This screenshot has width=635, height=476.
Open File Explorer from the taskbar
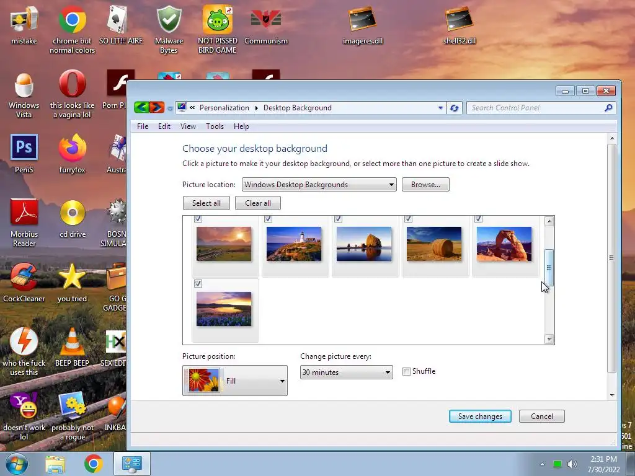[x=55, y=464]
